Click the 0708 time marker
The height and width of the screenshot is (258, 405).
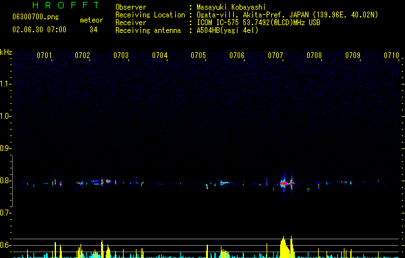click(x=314, y=55)
